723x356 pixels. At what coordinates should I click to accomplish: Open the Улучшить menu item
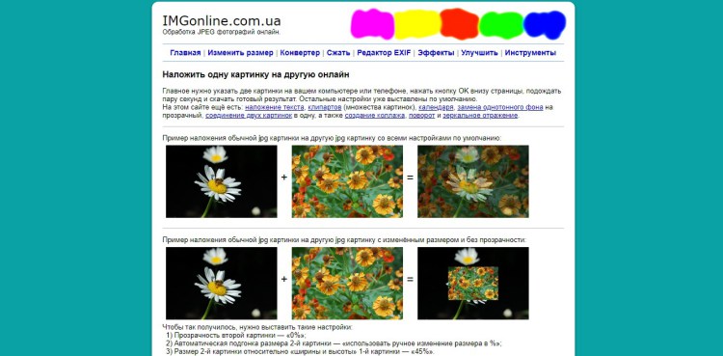[479, 53]
